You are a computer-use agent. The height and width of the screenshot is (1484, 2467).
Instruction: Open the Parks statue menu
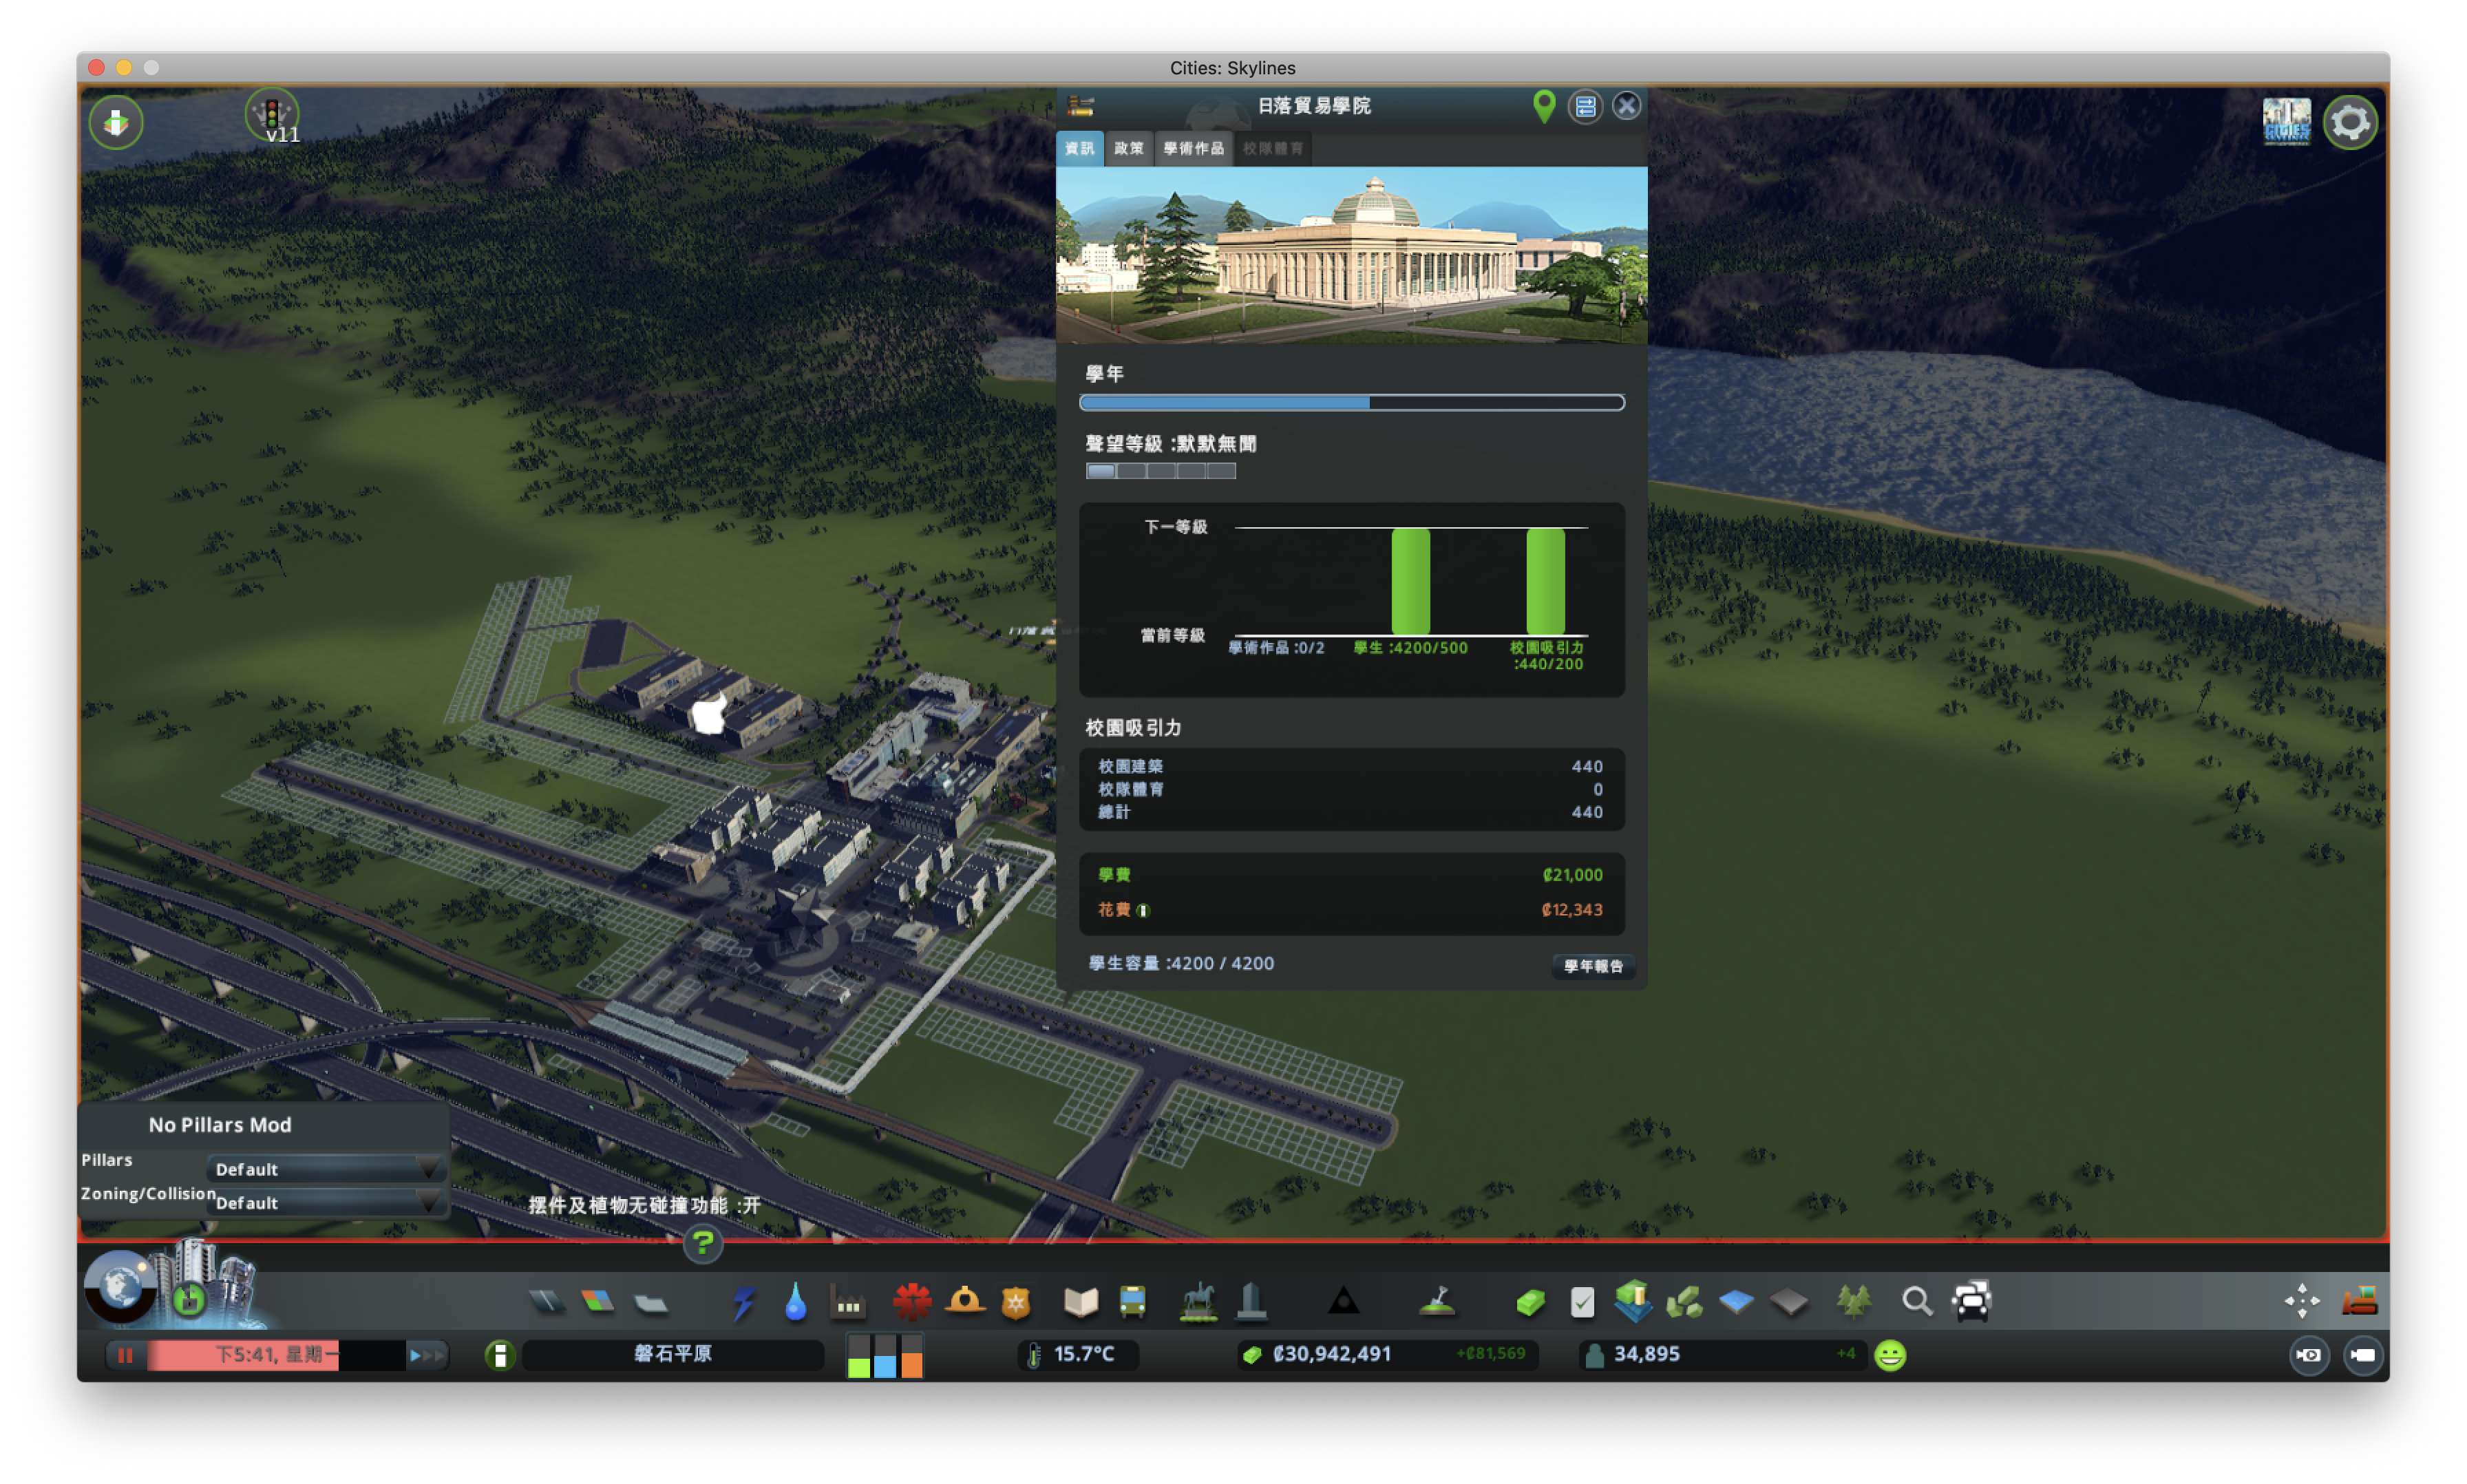point(1198,1301)
